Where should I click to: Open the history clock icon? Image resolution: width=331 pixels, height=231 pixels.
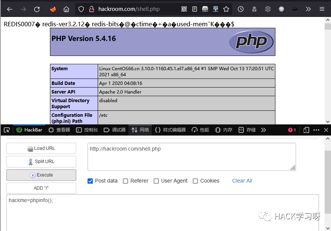[x=241, y=9]
